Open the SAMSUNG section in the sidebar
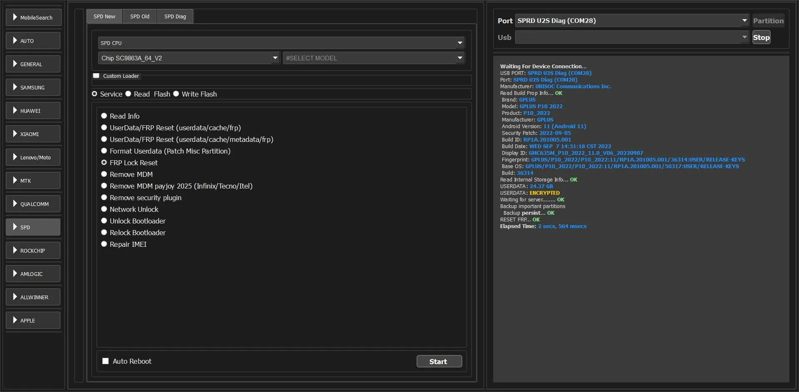799x392 pixels. (34, 87)
